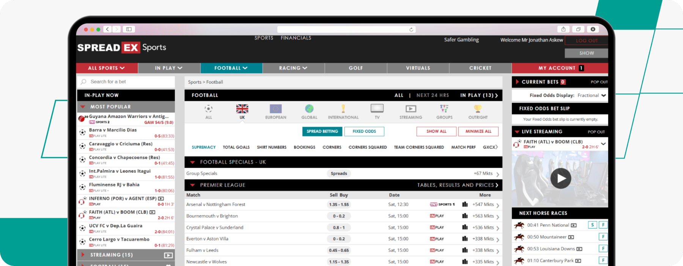Click the Show button
The image size is (683, 266).
click(587, 53)
